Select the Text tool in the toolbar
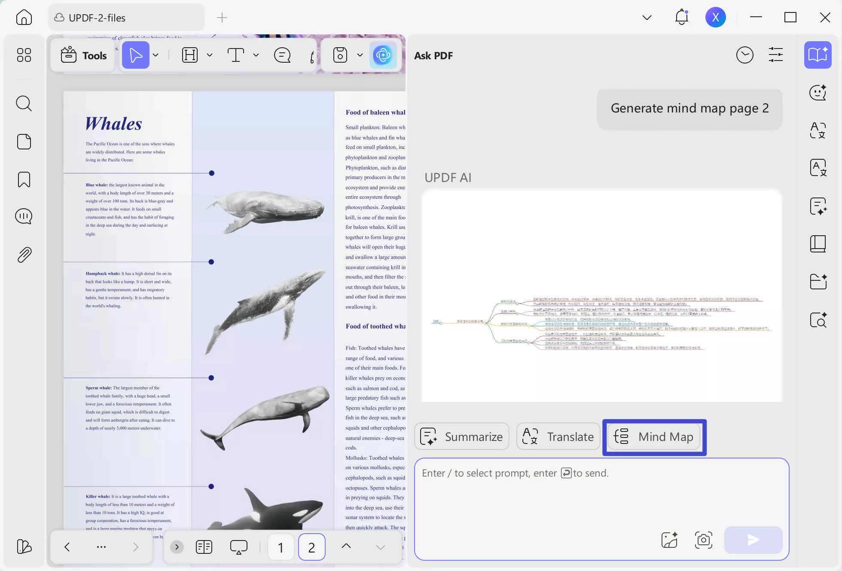The height and width of the screenshot is (571, 842). (x=236, y=55)
